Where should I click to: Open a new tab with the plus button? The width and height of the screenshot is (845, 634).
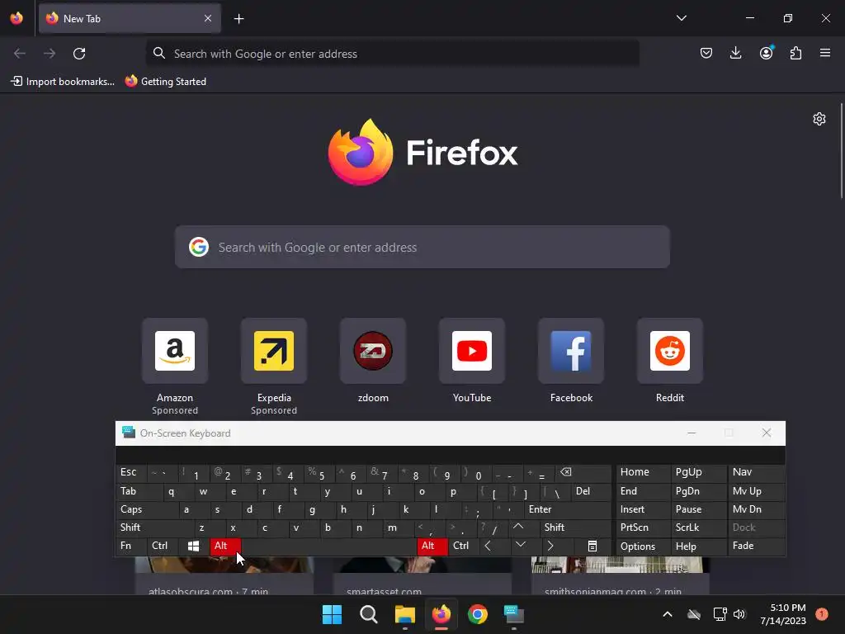point(238,19)
